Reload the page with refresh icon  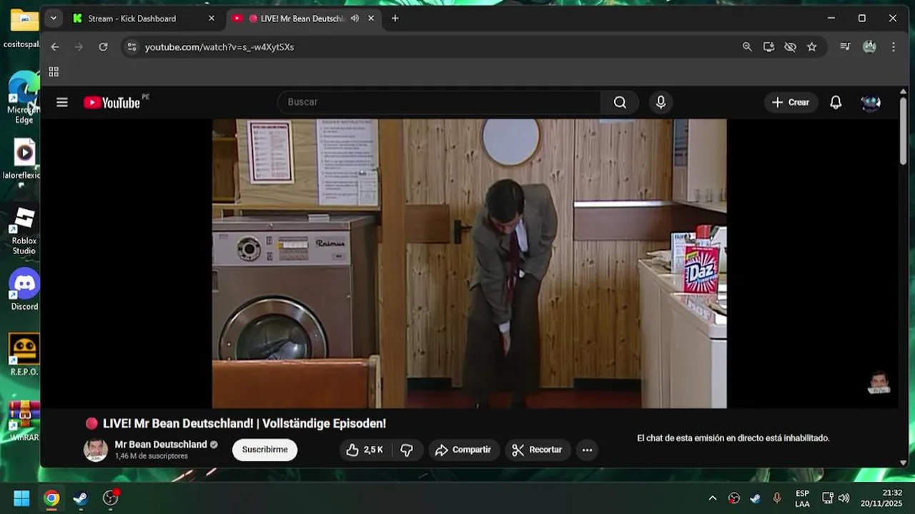pyautogui.click(x=103, y=46)
